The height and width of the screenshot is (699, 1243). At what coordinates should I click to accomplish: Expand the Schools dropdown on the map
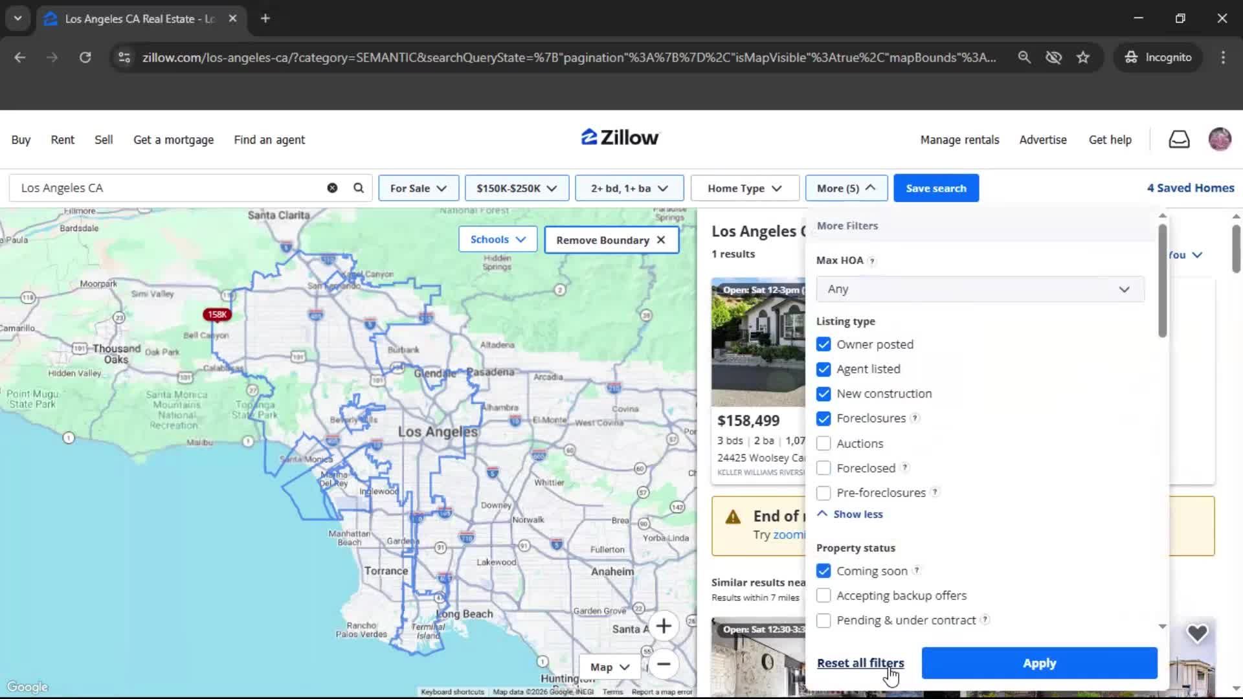tap(497, 239)
